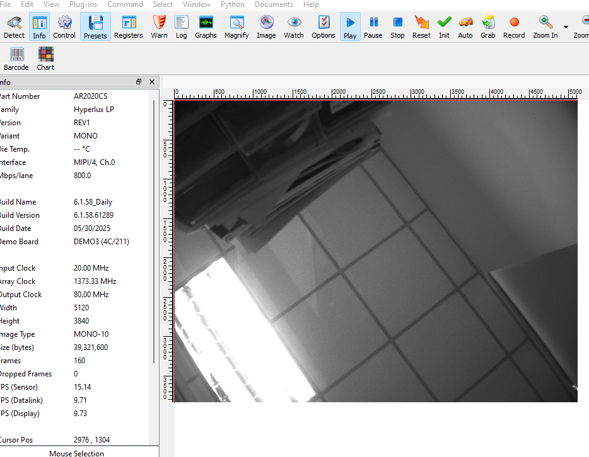Select the 6.1.58.61289 build version value
This screenshot has width=589, height=457.
[x=93, y=215]
